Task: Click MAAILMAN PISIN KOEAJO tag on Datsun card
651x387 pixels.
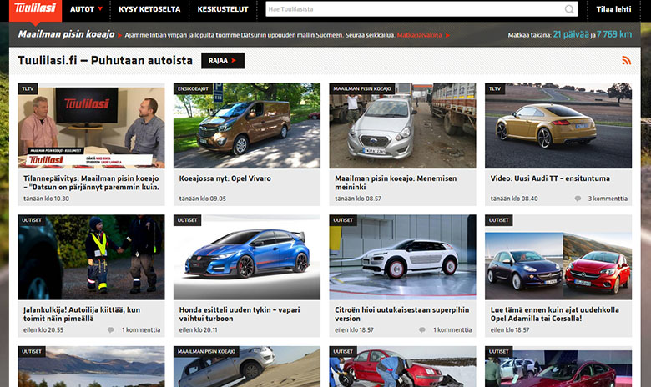Action: click(362, 88)
